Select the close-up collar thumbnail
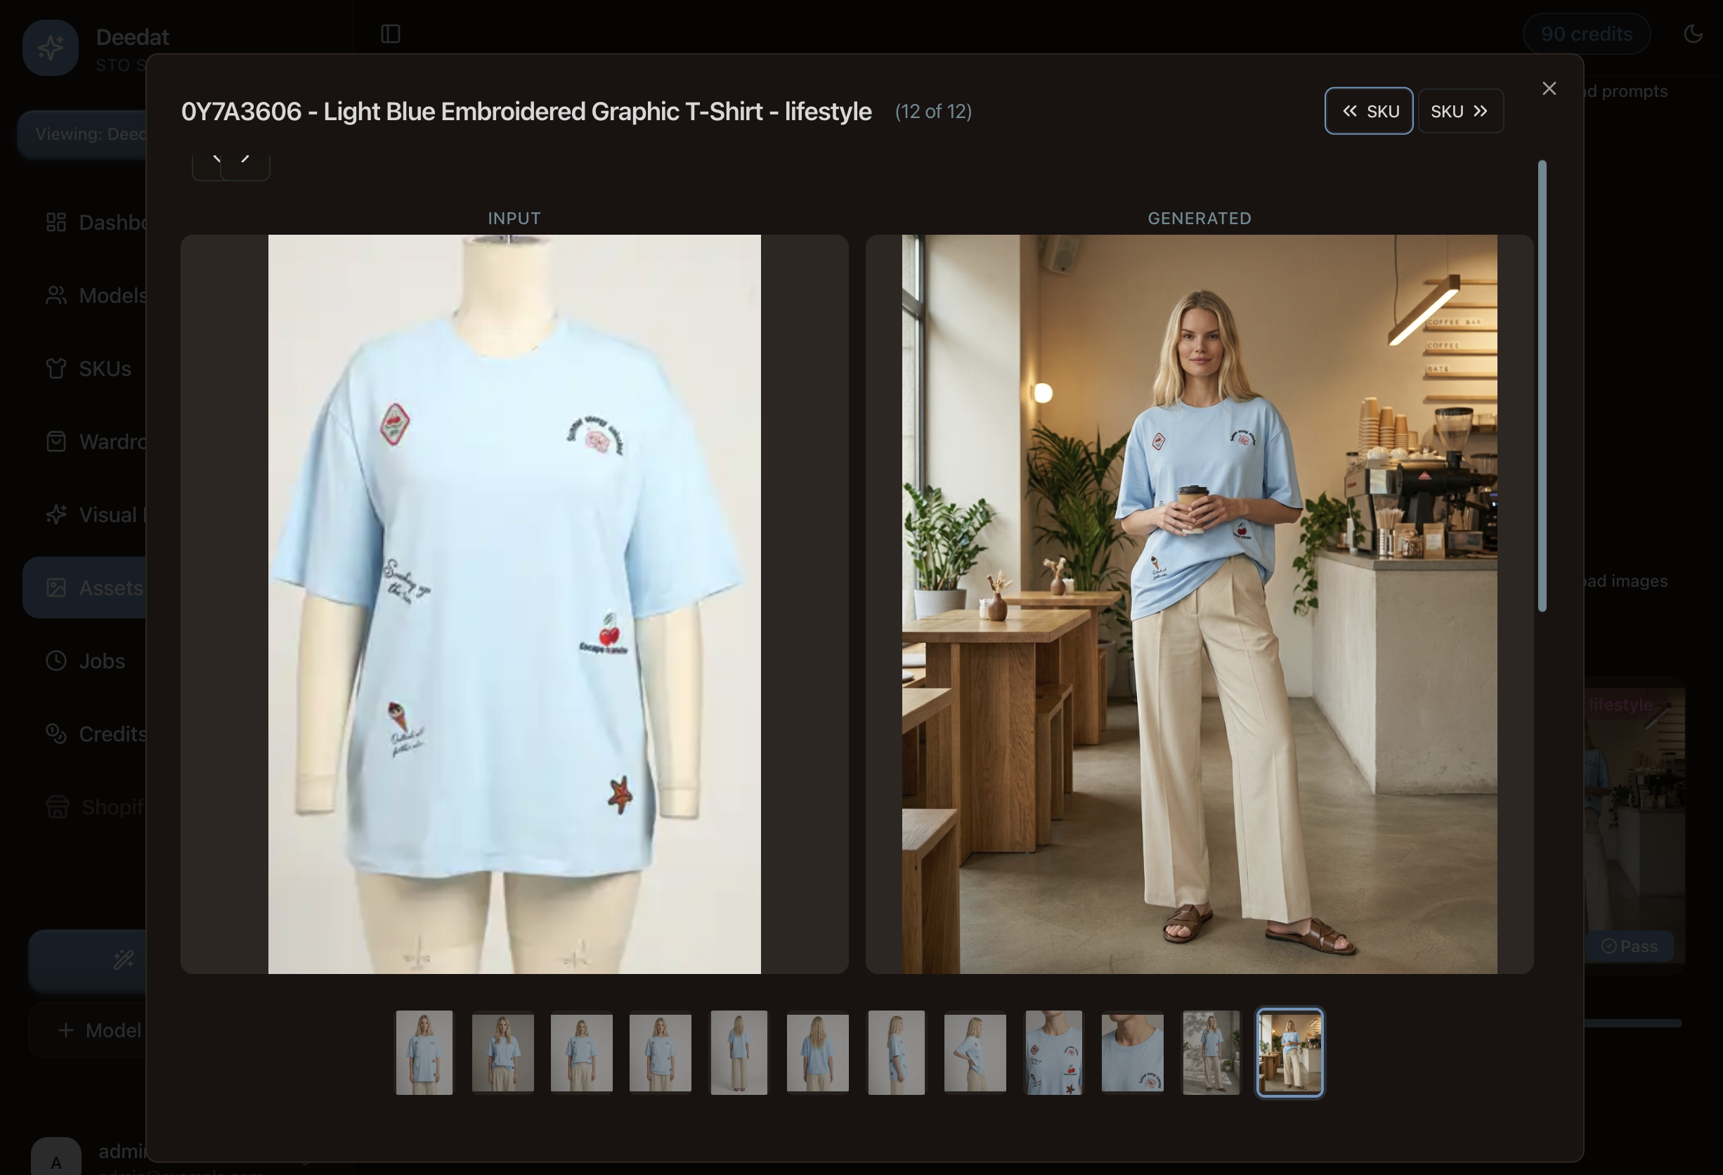 1132,1053
